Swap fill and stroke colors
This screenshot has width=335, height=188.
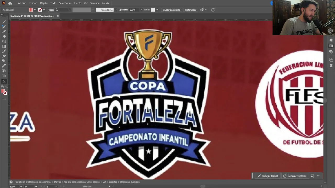[6, 87]
